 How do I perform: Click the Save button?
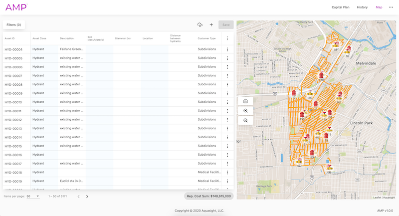click(x=226, y=24)
